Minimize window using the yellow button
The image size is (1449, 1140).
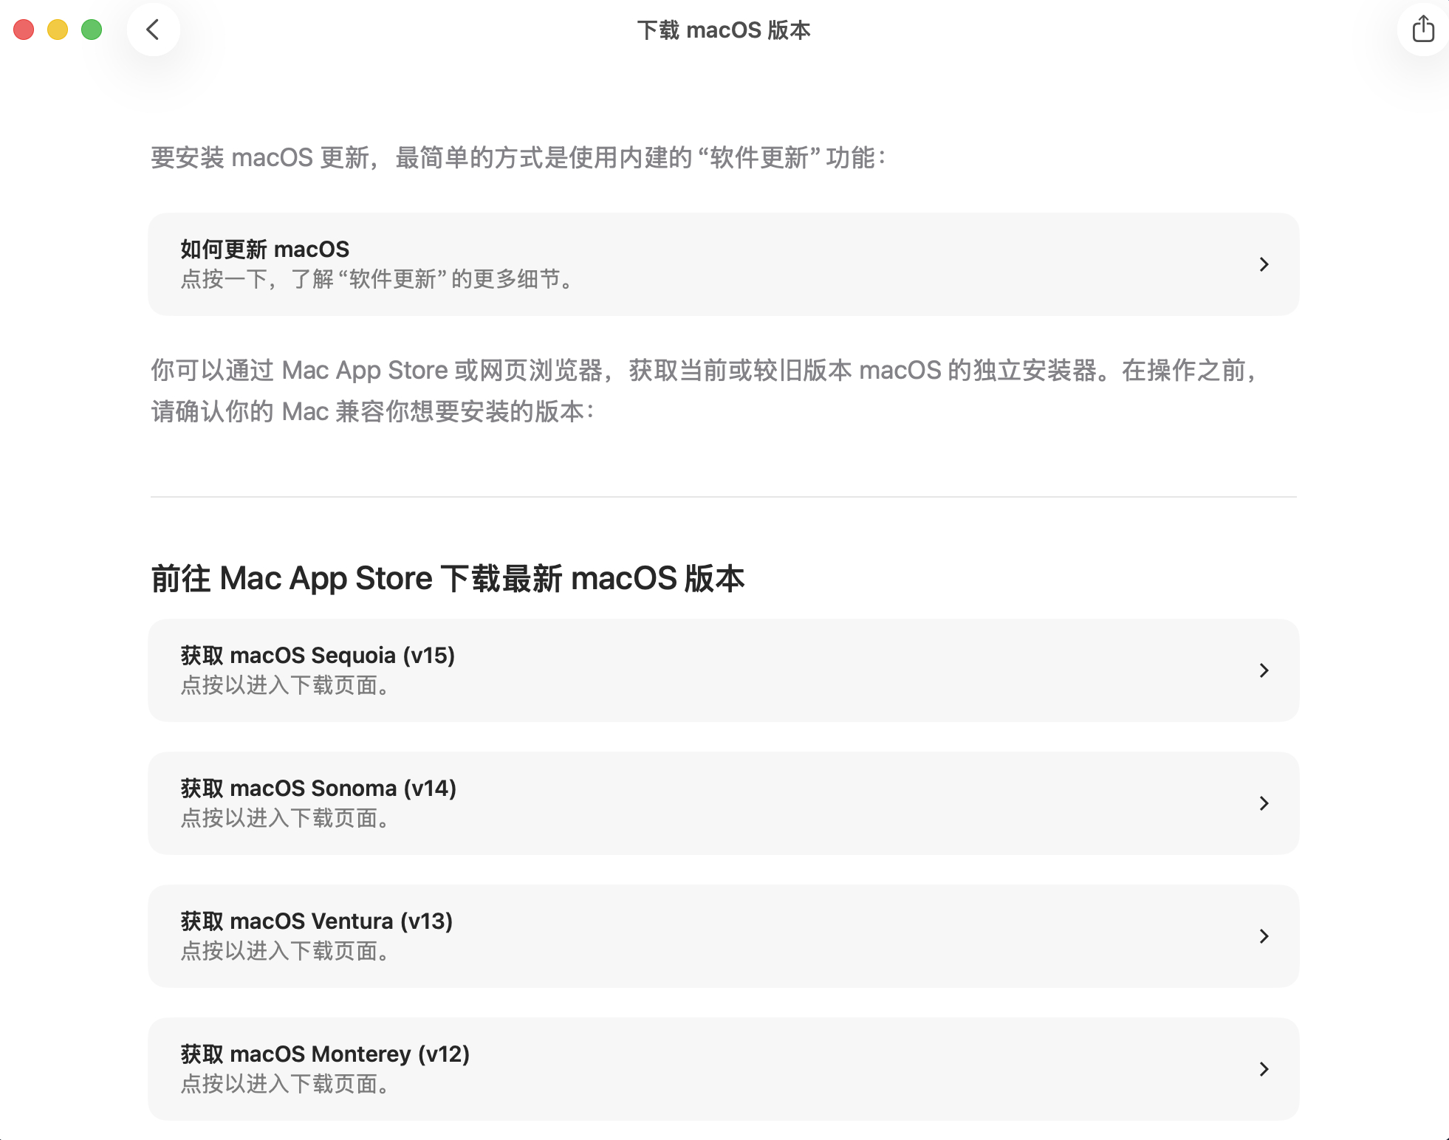pyautogui.click(x=58, y=30)
